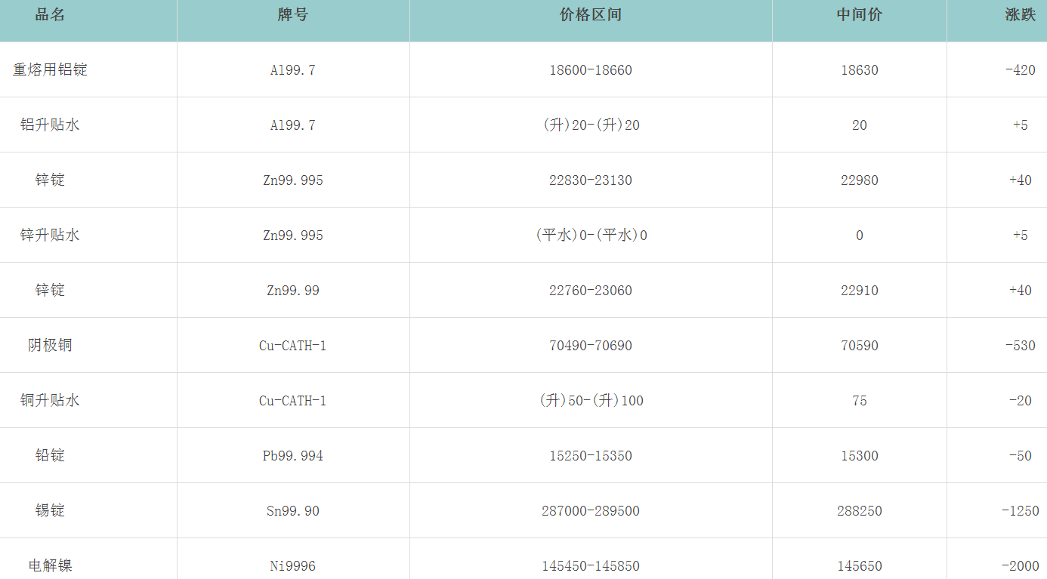Click the 品名 column header
Viewport: 1047px width, 579px height.
click(50, 15)
